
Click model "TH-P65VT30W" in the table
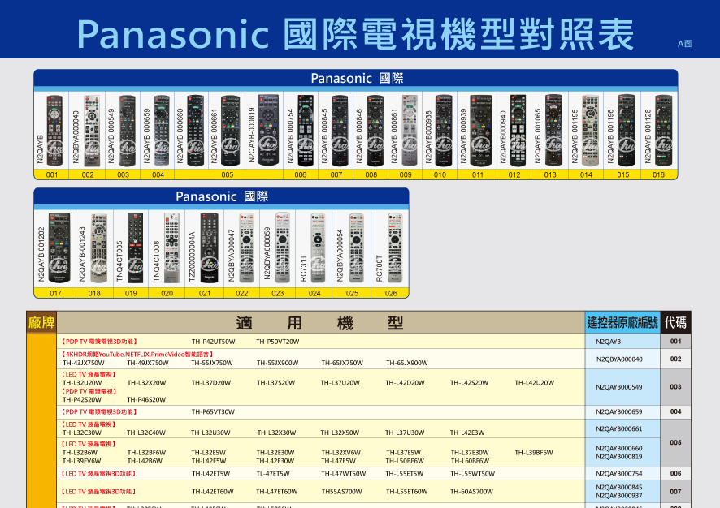pyautogui.click(x=213, y=411)
